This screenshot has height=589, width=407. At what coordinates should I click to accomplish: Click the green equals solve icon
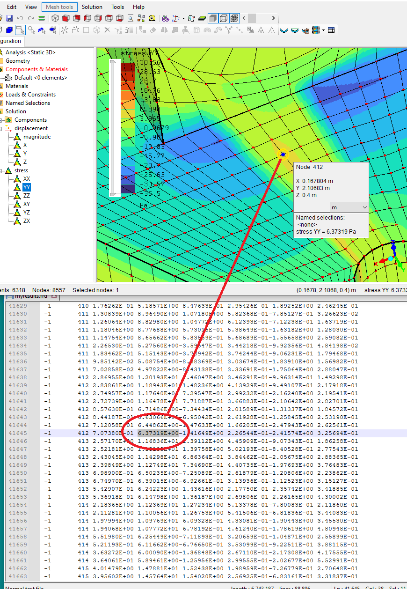[42, 18]
